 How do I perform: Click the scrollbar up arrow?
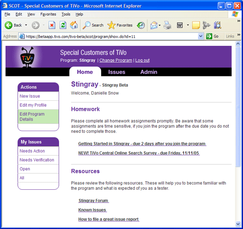coord(238,44)
